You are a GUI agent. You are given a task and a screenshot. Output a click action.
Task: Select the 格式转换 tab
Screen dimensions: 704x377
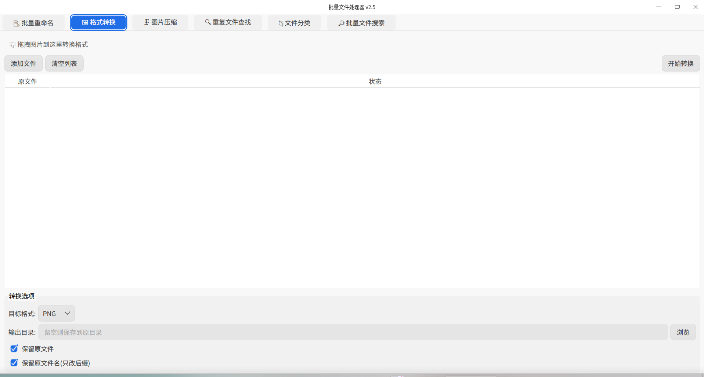tap(98, 22)
